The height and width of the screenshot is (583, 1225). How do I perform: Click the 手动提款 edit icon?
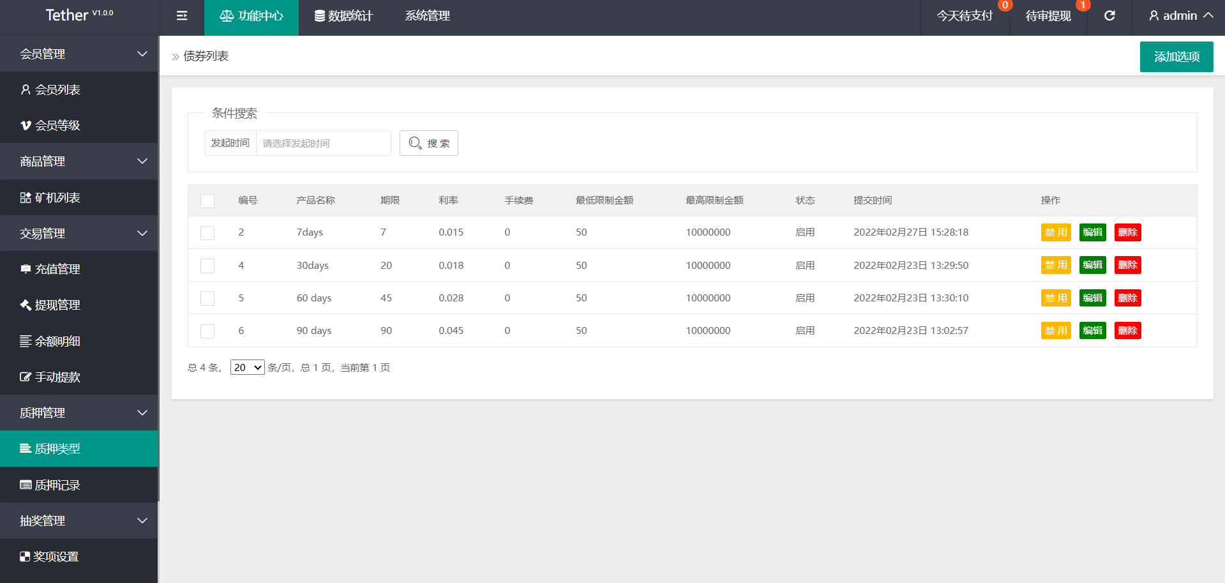coord(26,377)
